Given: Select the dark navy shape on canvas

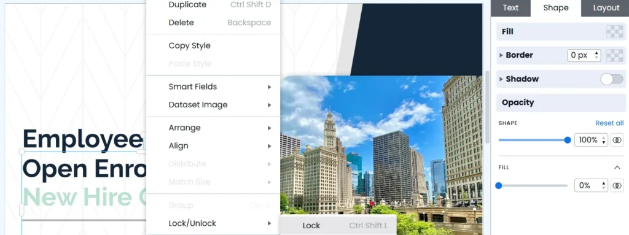Looking at the screenshot, I should (x=417, y=39).
